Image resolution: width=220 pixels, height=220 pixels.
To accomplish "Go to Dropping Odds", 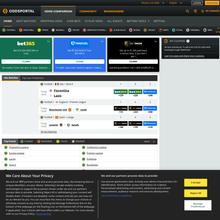I will 51,21.
